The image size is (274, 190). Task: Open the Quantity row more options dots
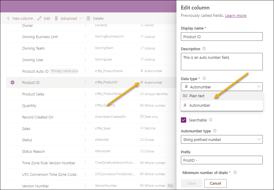pyautogui.click(x=85, y=105)
